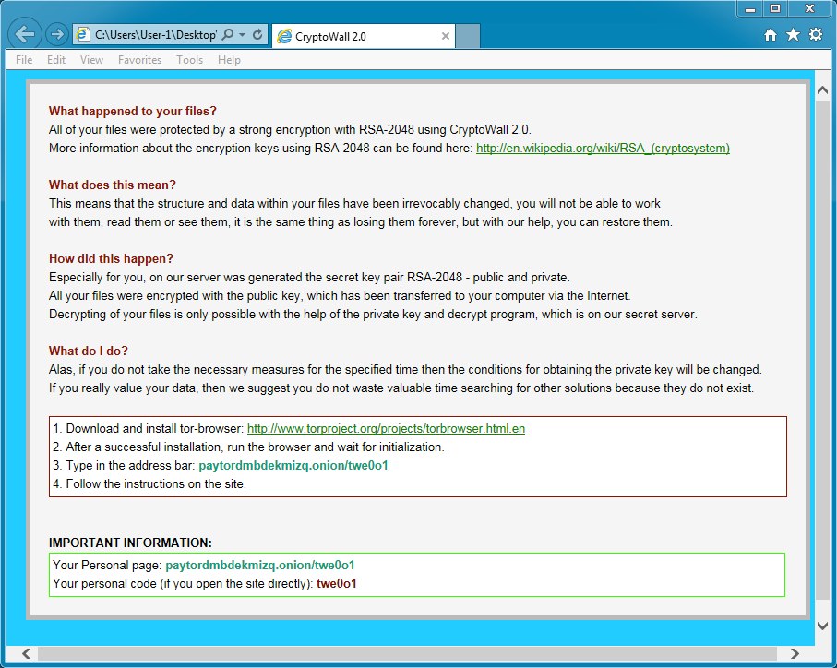Open the Favorites menu

139,60
